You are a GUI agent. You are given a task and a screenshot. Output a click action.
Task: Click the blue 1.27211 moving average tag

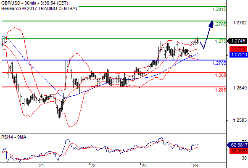pos(238,55)
